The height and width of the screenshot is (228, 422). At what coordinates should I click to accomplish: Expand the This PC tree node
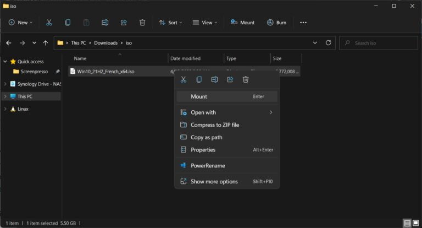pos(5,96)
